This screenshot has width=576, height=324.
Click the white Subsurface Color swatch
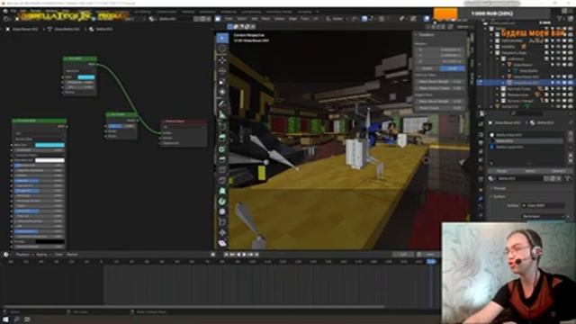tap(49, 160)
